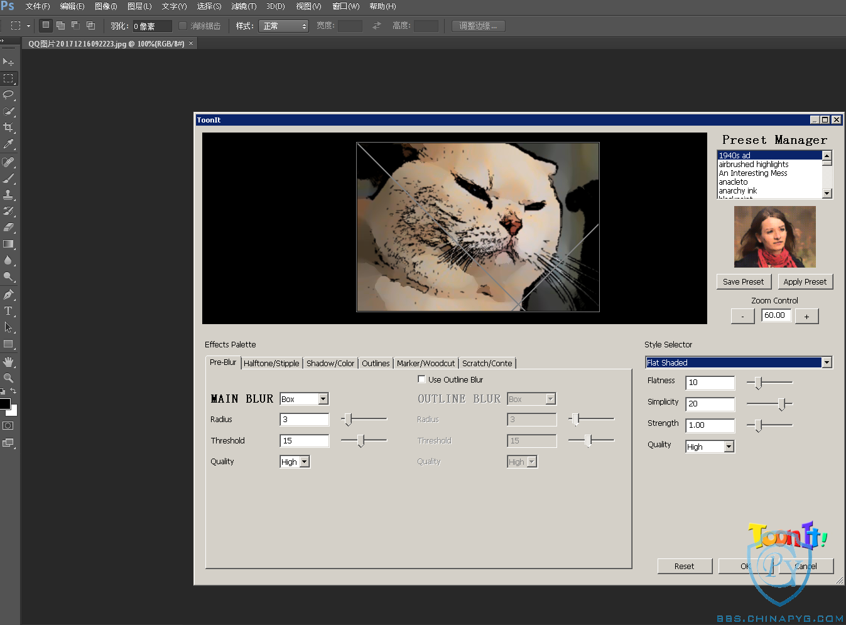846x625 pixels.
Task: Switch to Marker/Woodcut tab
Action: pos(426,363)
